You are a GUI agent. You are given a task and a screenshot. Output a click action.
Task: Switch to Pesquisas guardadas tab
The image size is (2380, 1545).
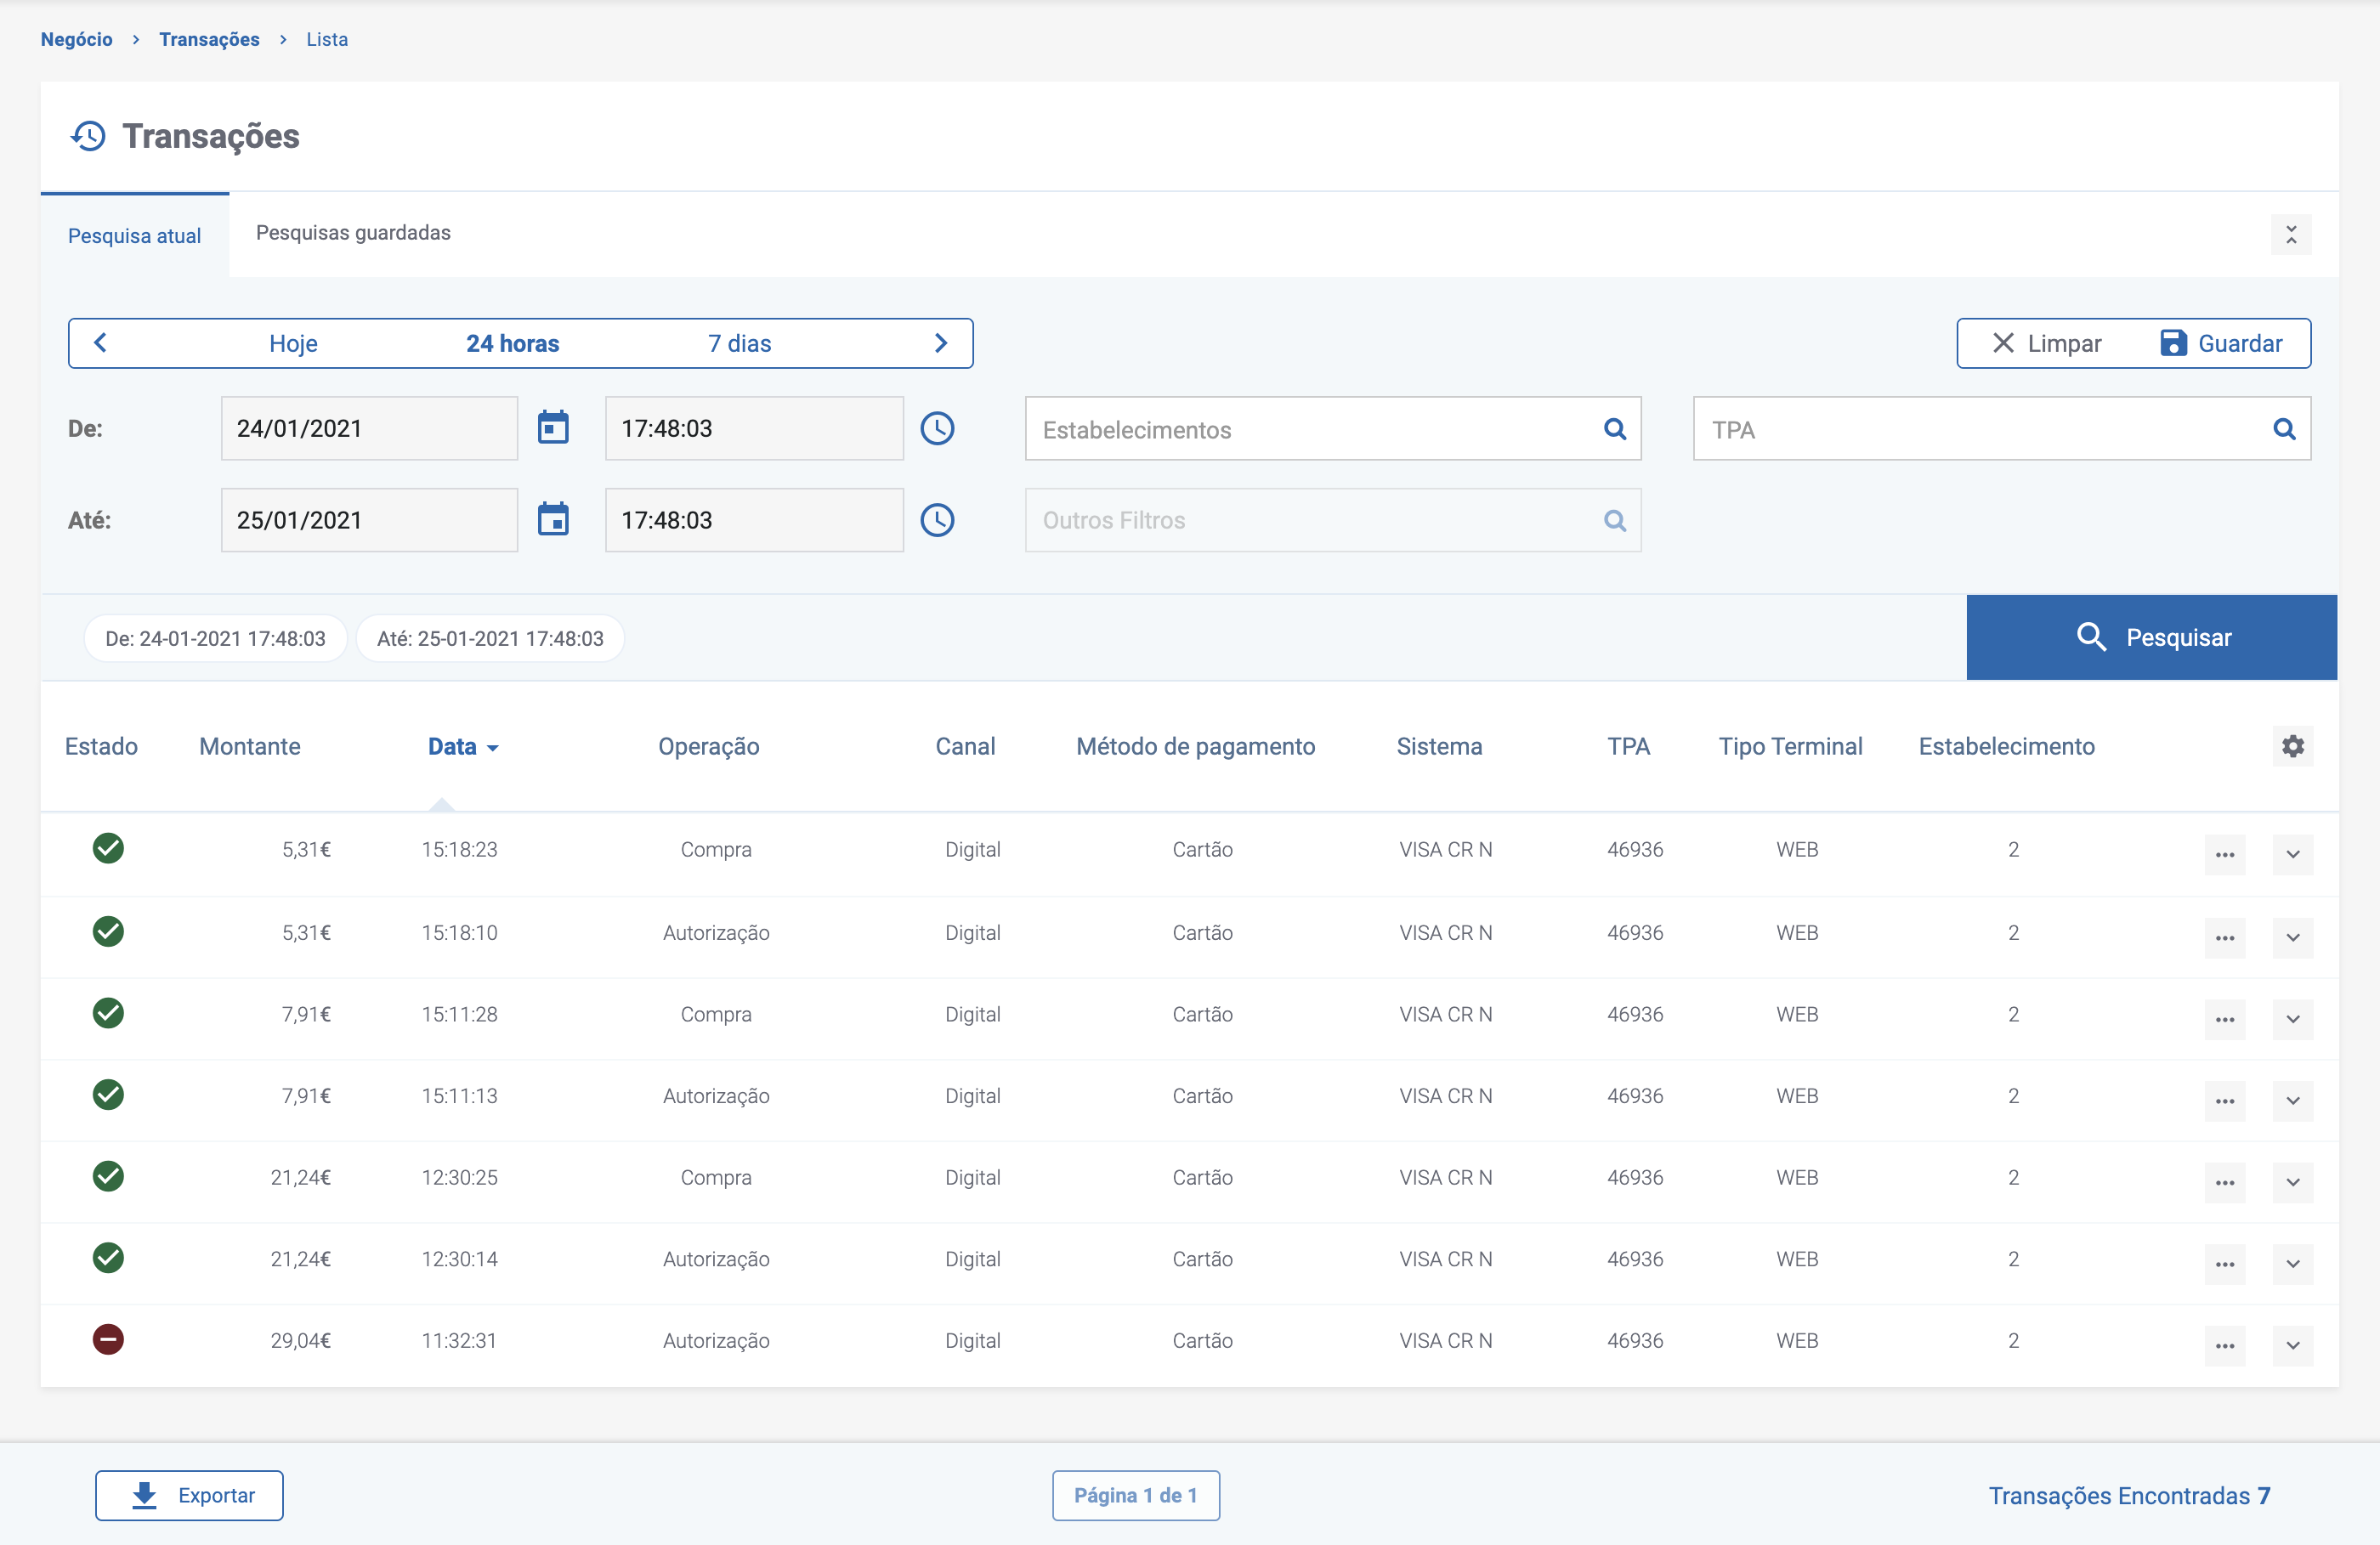pos(353,232)
